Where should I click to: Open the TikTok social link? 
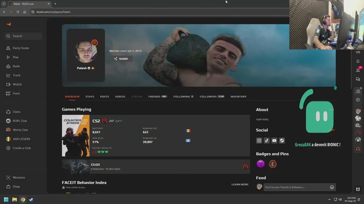tap(267, 141)
